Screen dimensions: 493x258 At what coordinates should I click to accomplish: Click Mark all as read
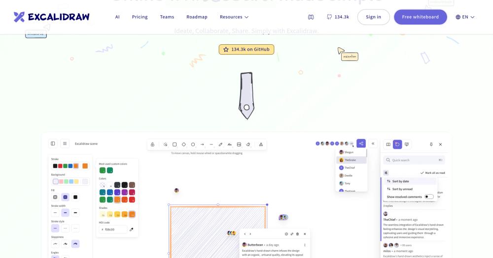[x=433, y=172]
